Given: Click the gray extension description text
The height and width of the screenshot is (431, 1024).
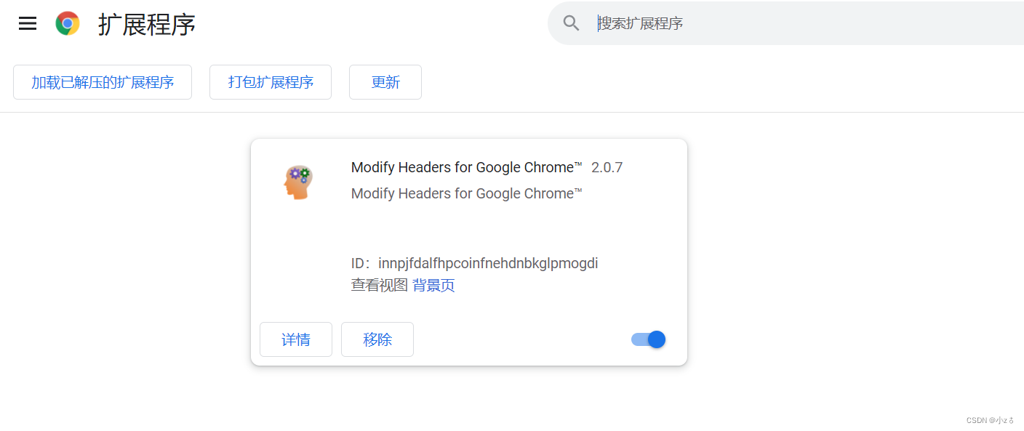Looking at the screenshot, I should 466,193.
